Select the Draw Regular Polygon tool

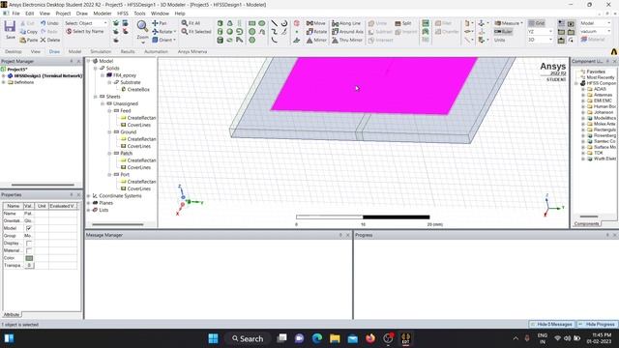pyautogui.click(x=251, y=40)
